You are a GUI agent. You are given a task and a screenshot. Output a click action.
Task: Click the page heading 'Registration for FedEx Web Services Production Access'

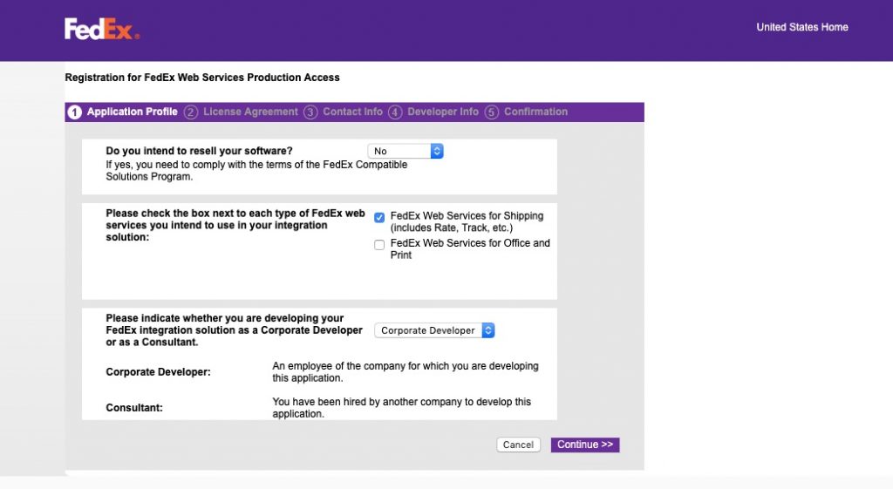pyautogui.click(x=202, y=78)
